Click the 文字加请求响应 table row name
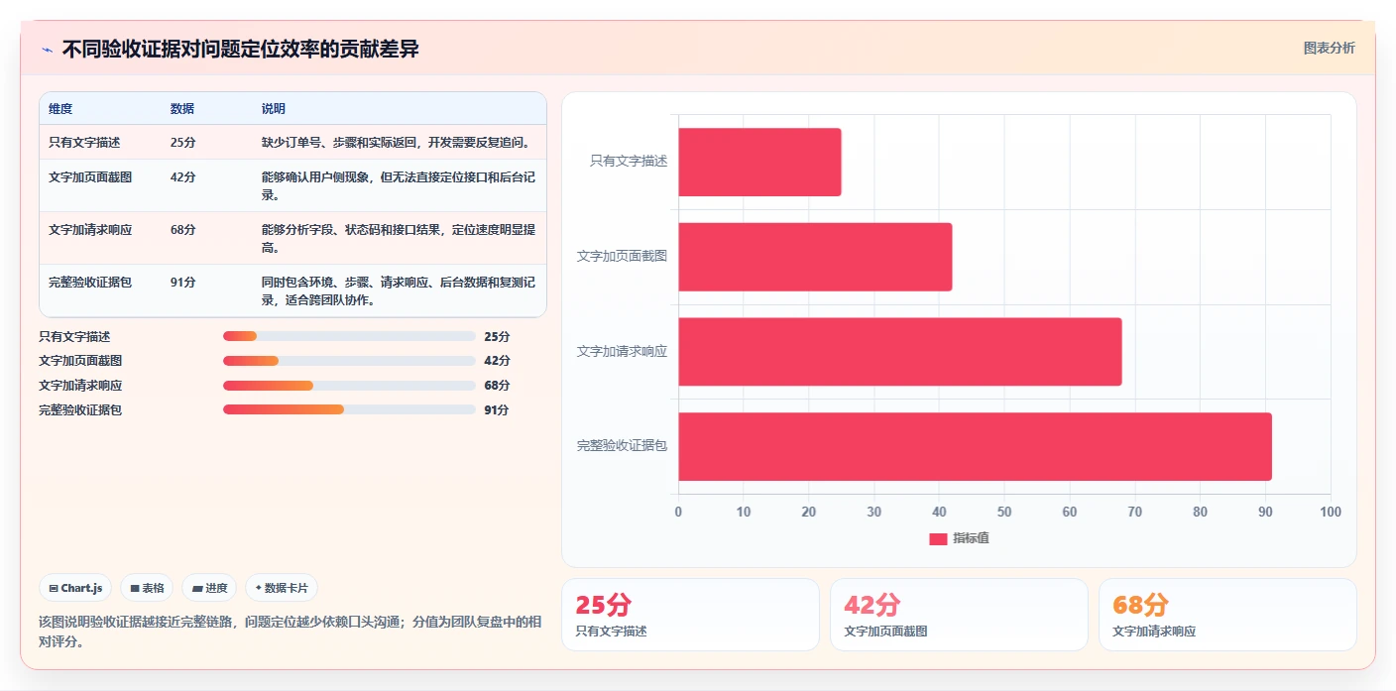 tap(90, 230)
